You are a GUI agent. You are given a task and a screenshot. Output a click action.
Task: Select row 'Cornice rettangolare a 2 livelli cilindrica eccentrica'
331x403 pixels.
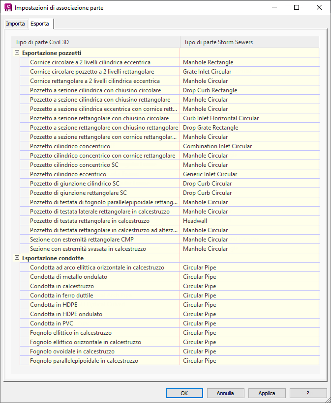(100, 81)
